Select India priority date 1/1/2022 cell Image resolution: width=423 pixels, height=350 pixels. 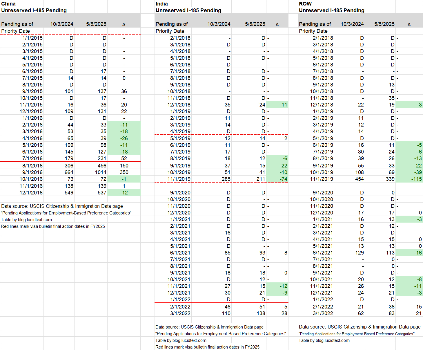click(x=180, y=300)
